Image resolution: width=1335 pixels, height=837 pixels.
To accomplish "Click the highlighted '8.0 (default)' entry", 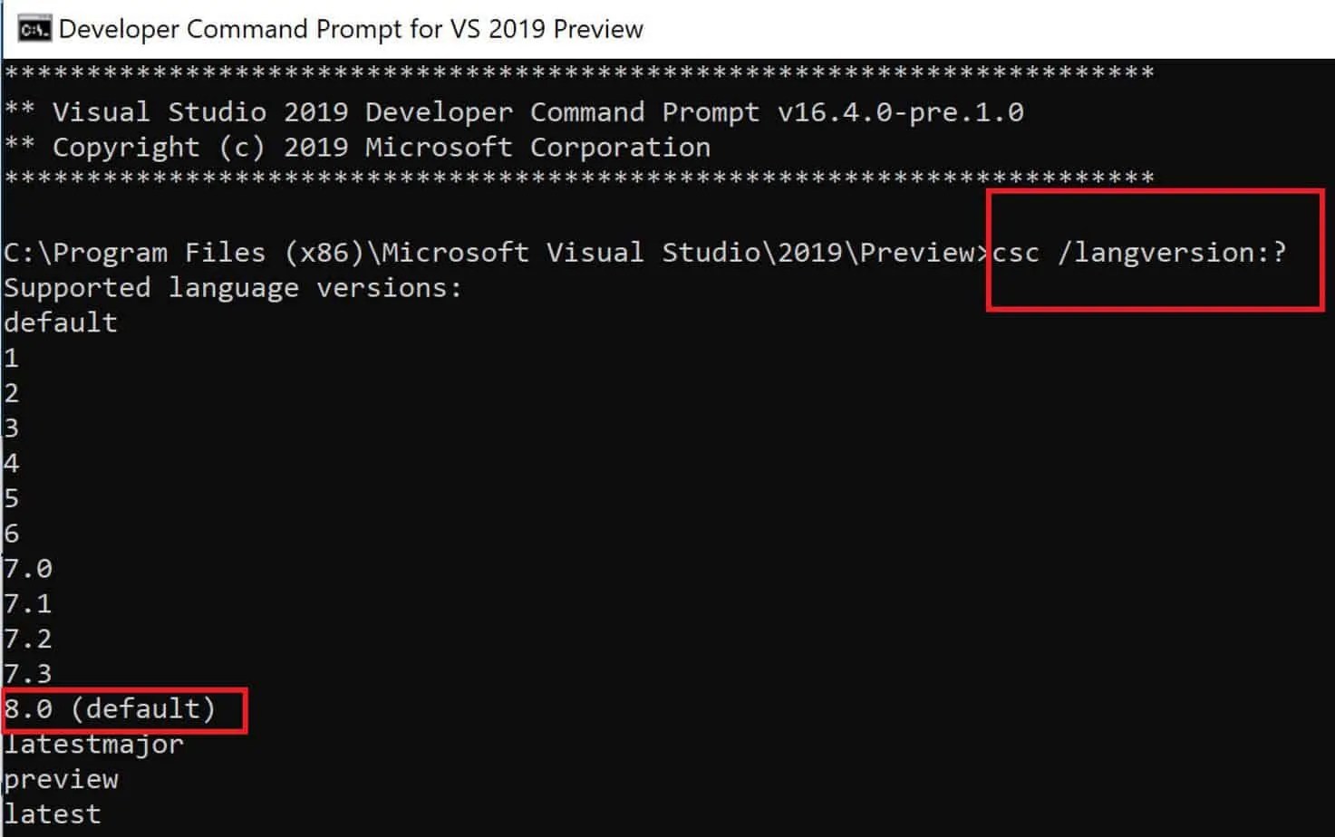I will coord(110,708).
